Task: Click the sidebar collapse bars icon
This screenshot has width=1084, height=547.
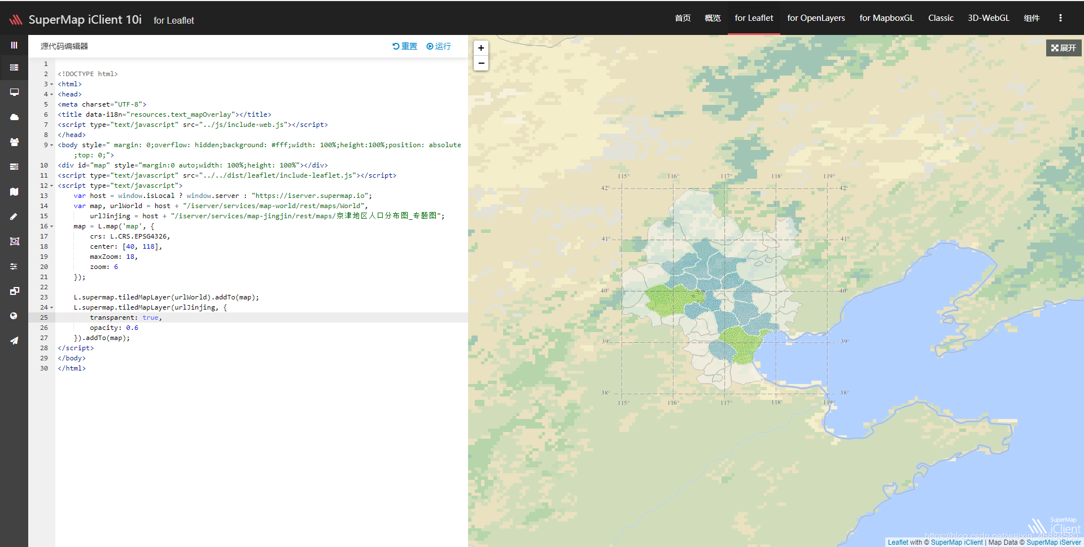Action: [x=14, y=45]
